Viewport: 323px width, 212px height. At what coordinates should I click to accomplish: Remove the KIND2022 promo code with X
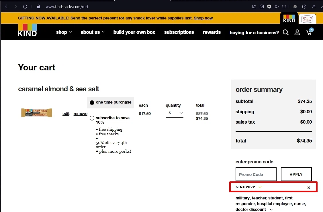[309, 187]
